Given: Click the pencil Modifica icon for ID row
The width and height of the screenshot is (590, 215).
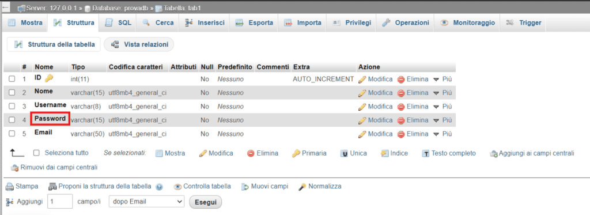Looking at the screenshot, I should click(x=362, y=80).
